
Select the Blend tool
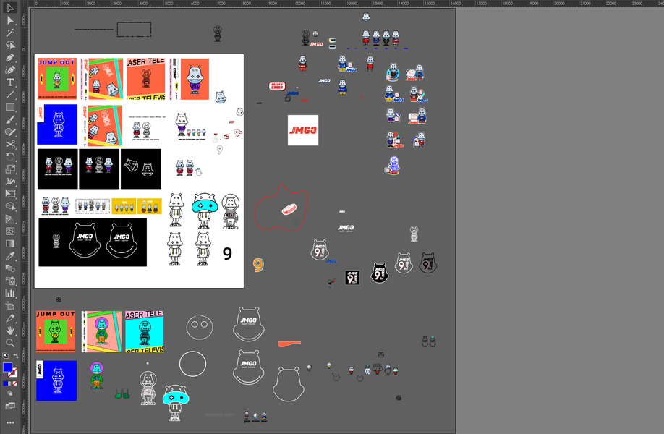[9, 268]
